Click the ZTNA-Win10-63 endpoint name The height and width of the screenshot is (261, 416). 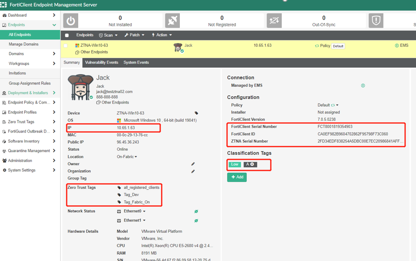click(94, 45)
